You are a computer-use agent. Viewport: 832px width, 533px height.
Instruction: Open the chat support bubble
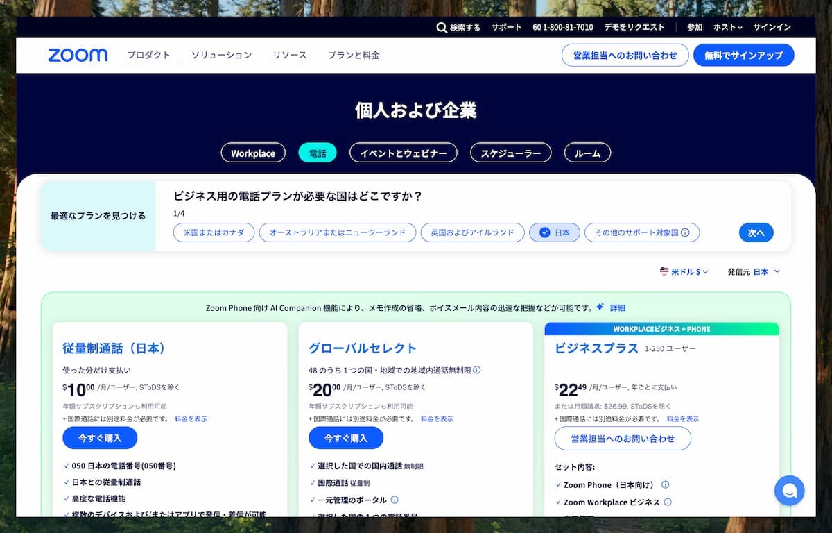pyautogui.click(x=789, y=491)
